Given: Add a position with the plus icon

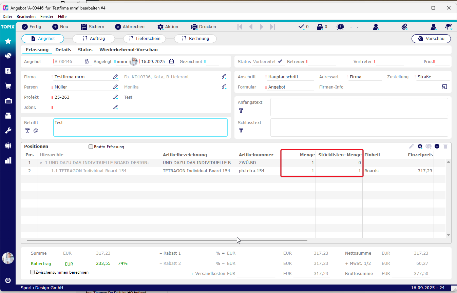Looking at the screenshot, I should tap(437, 146).
